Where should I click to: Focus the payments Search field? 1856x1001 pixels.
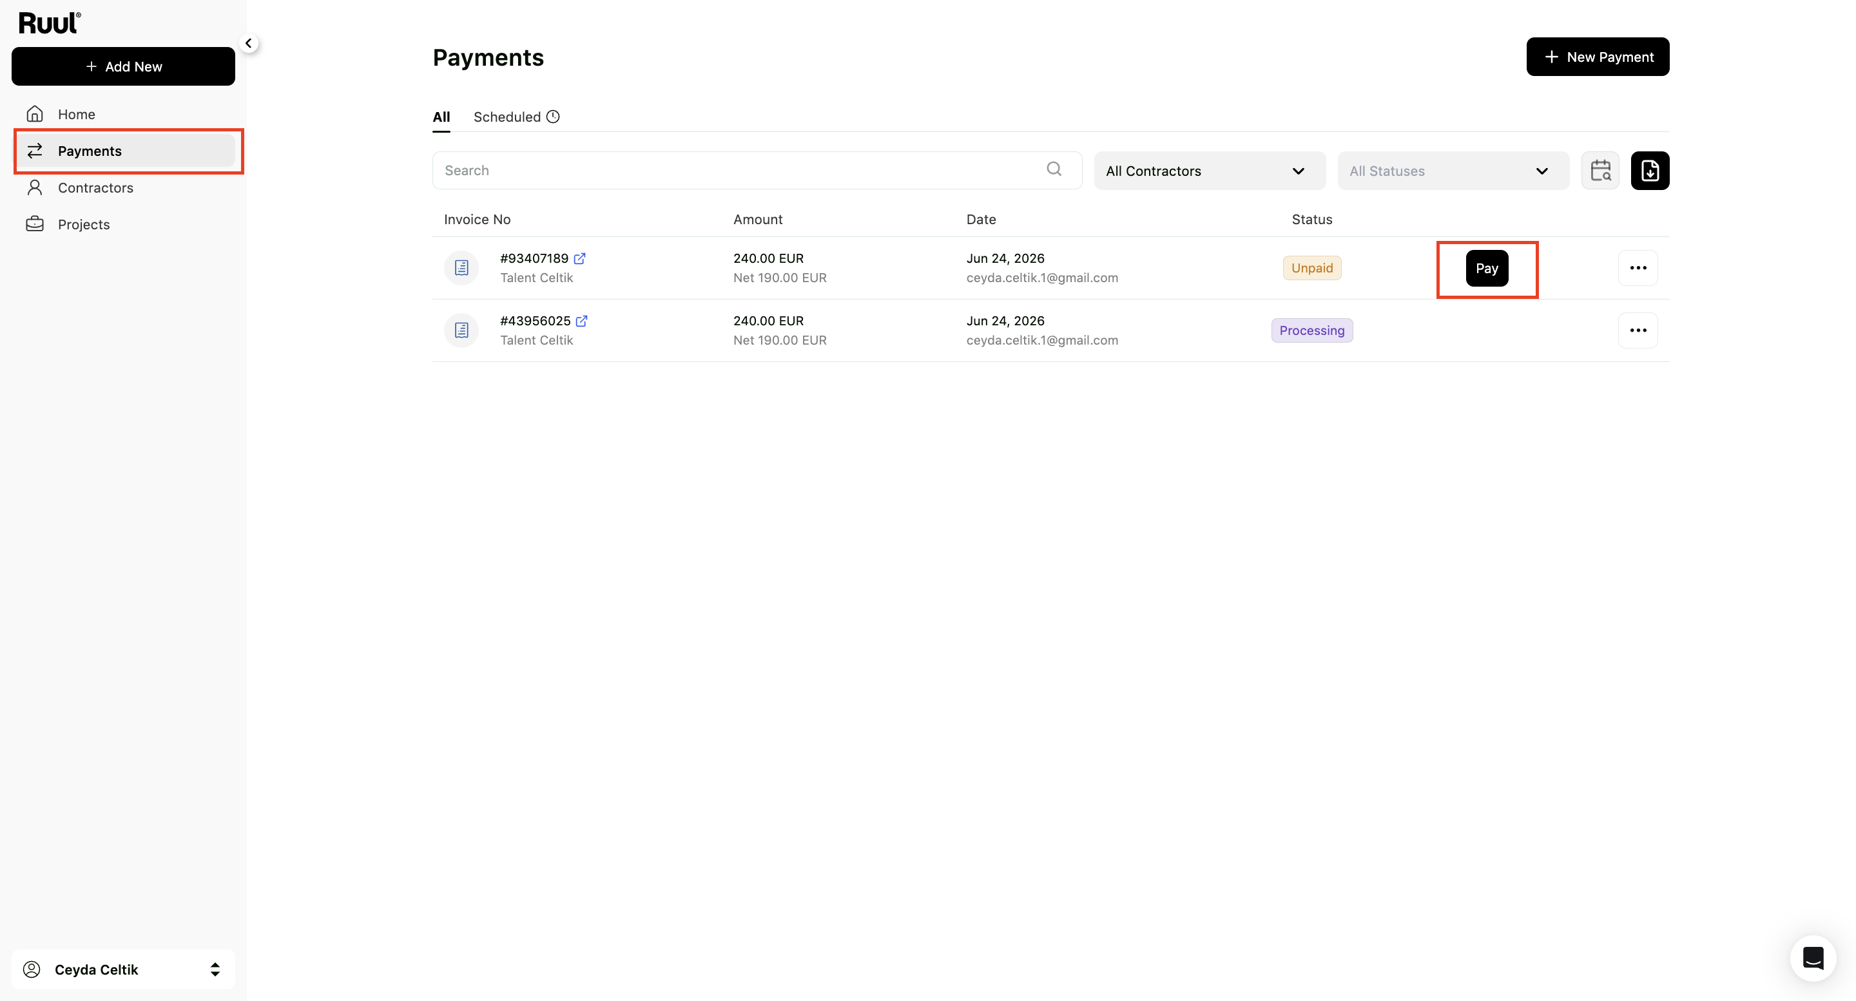(x=757, y=171)
